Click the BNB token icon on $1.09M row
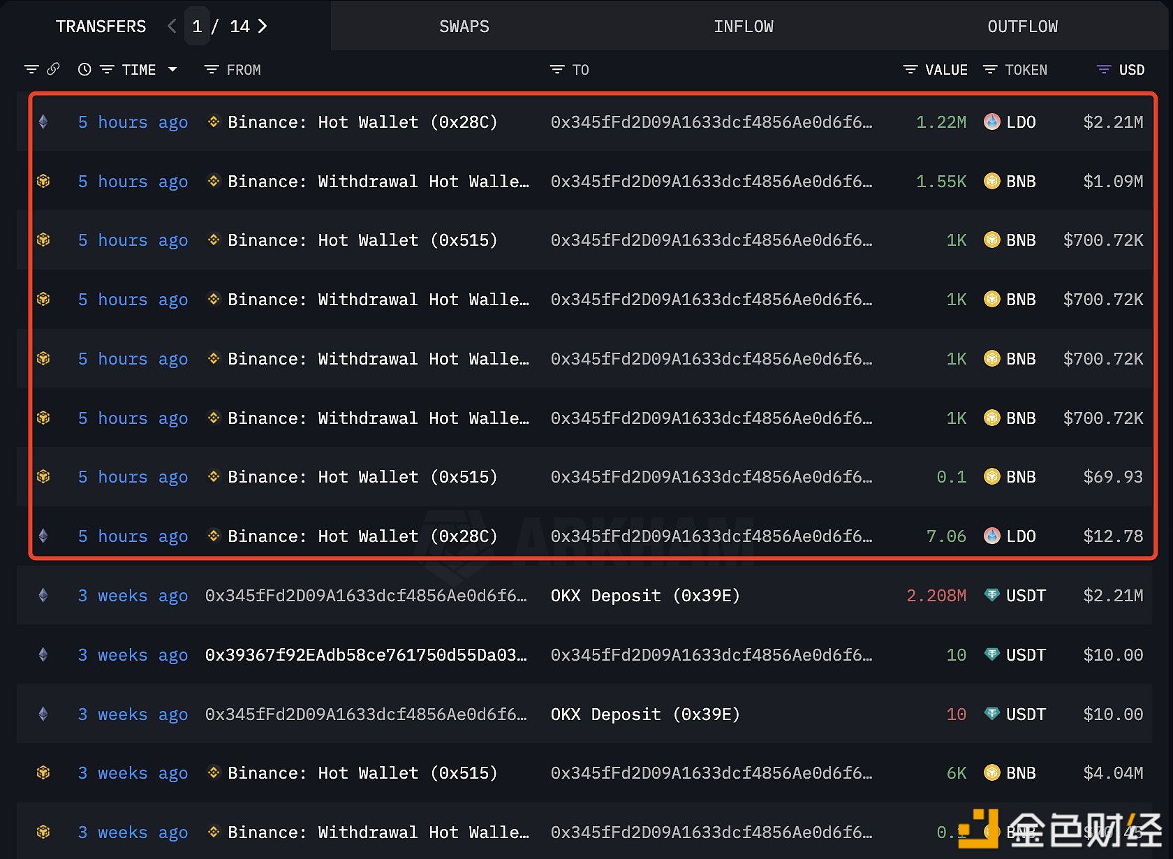The width and height of the screenshot is (1173, 859). click(x=991, y=182)
